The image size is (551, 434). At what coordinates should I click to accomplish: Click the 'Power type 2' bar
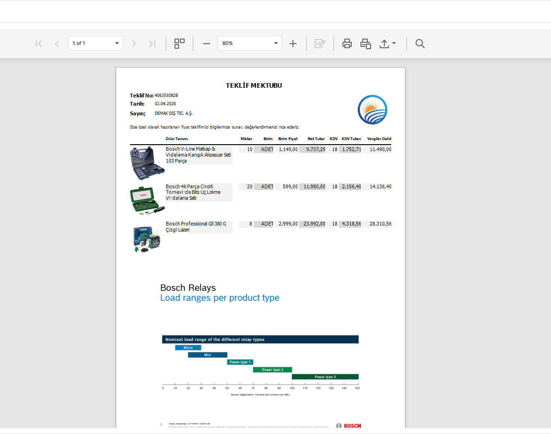tap(272, 370)
